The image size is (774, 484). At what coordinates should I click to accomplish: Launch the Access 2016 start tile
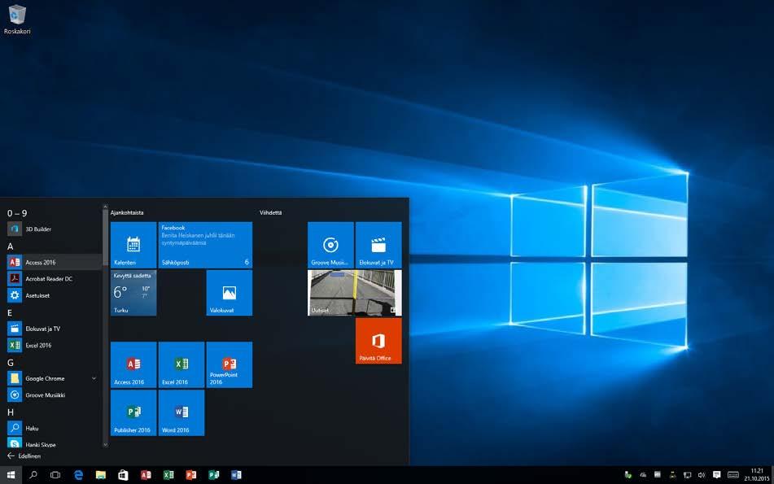tap(133, 364)
